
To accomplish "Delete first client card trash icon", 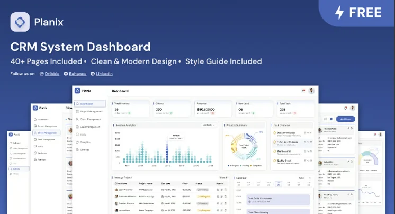I will tap(352, 128).
